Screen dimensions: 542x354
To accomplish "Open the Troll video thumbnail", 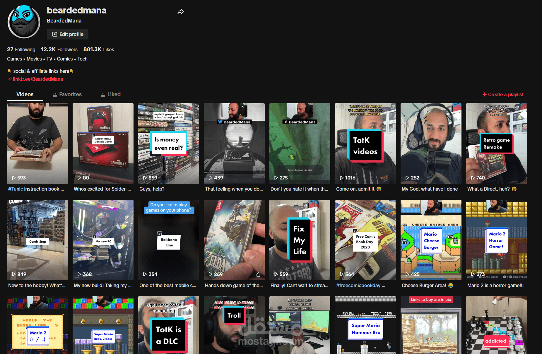I will (234, 325).
